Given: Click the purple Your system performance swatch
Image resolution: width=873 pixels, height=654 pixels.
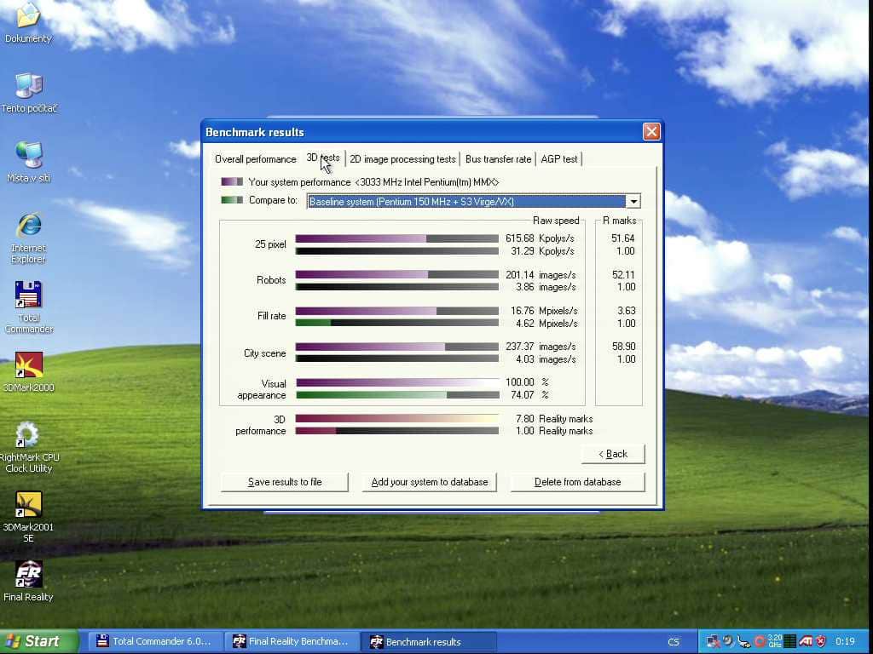Looking at the screenshot, I should (232, 182).
